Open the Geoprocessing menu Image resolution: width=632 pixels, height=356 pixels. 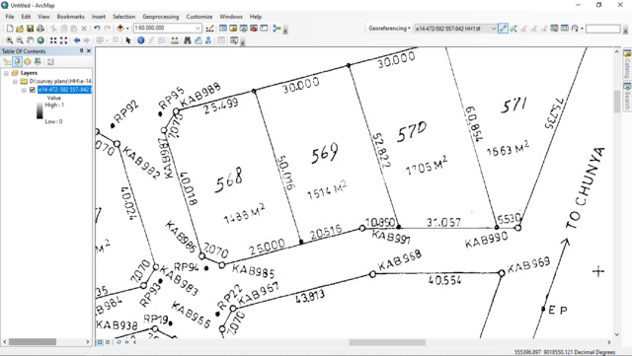160,17
